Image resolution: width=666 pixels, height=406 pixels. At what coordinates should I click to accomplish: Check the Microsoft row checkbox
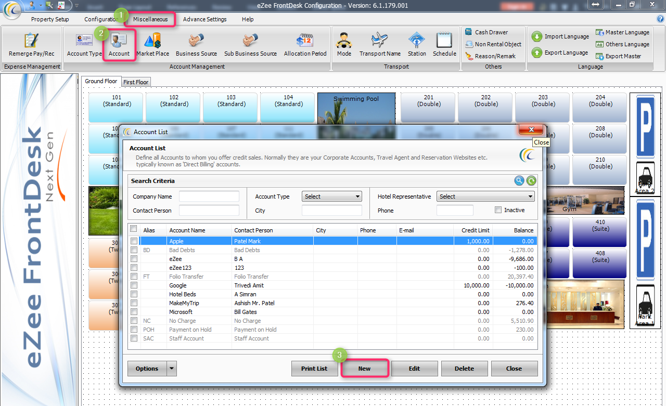pos(134,312)
